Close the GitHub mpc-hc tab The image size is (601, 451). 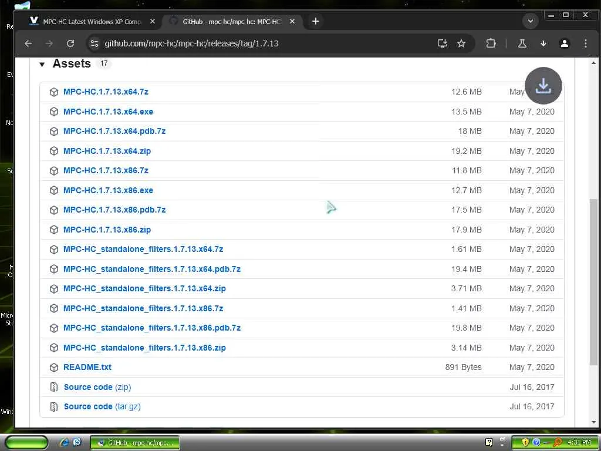coord(292,22)
